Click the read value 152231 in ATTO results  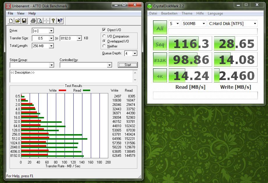pos(130,138)
